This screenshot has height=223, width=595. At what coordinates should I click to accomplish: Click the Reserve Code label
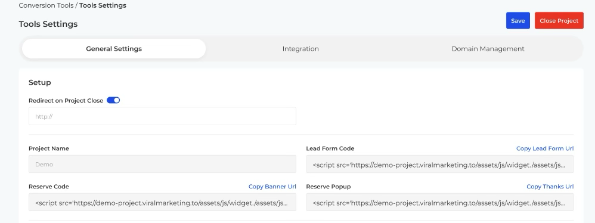pyautogui.click(x=49, y=187)
